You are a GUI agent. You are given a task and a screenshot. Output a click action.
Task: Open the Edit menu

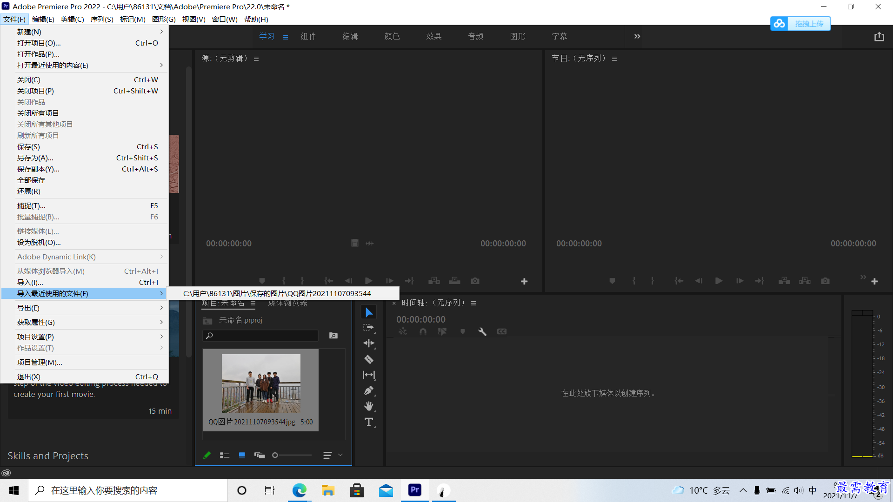(43, 19)
